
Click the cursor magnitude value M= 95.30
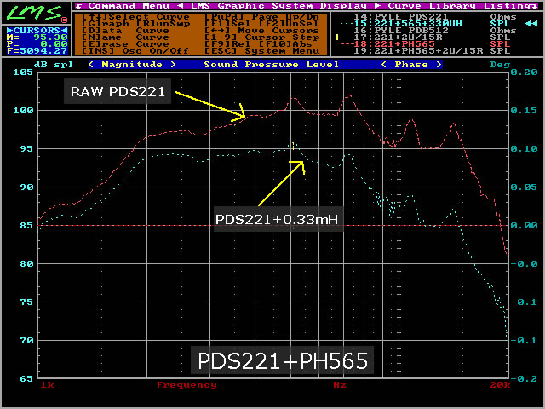tap(37, 37)
